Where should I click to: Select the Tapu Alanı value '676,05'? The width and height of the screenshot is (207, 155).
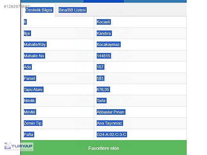[x=103, y=90]
